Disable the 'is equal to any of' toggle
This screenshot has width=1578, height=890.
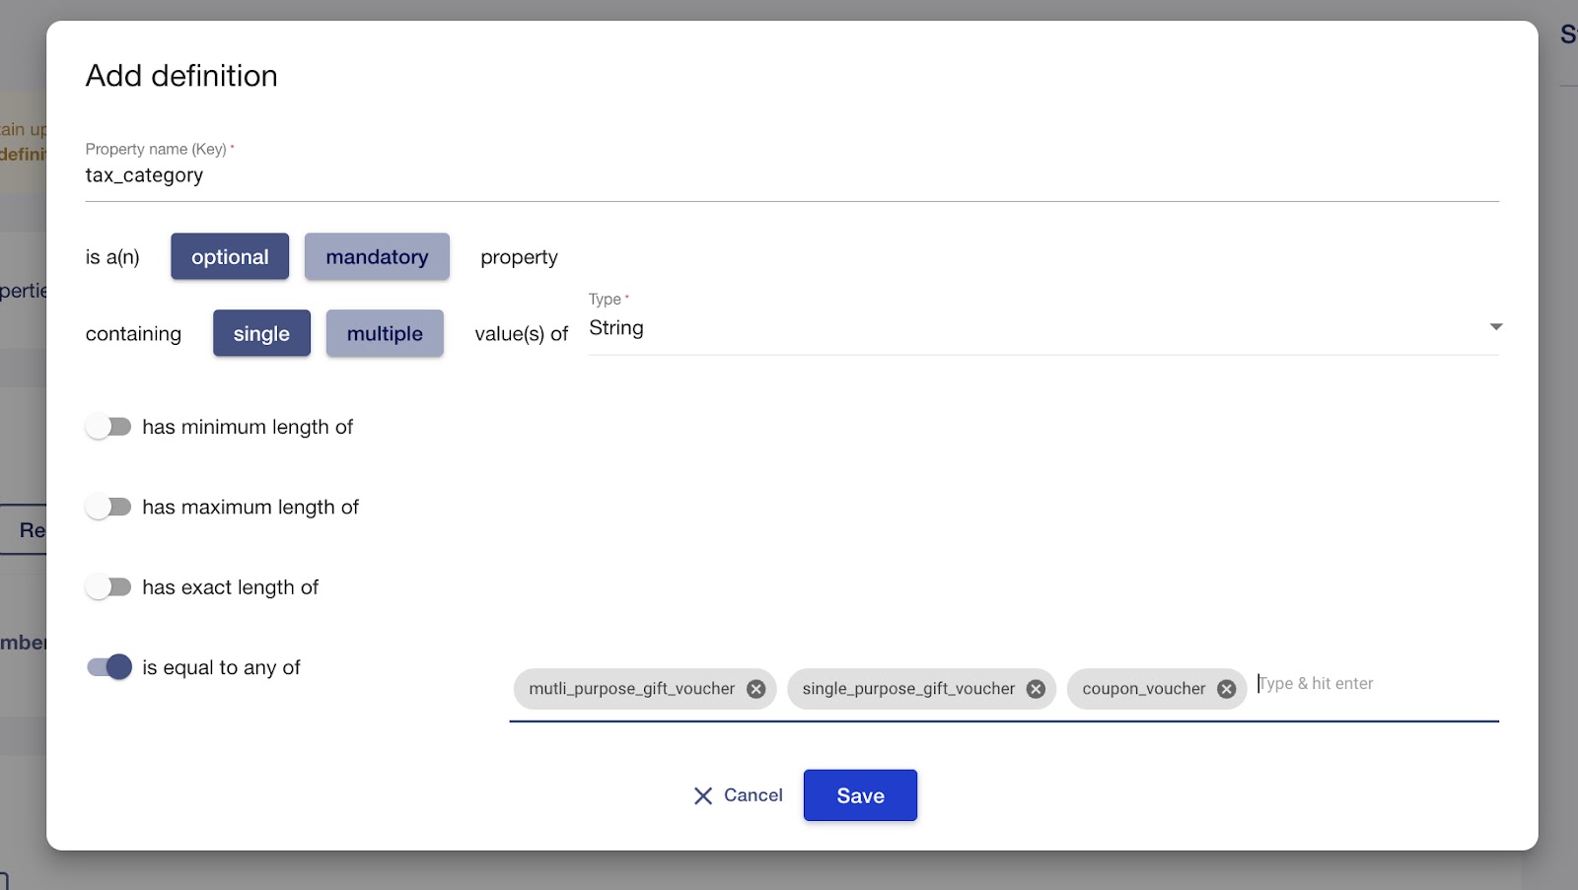108,667
